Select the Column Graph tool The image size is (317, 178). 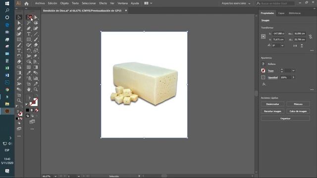[36, 78]
